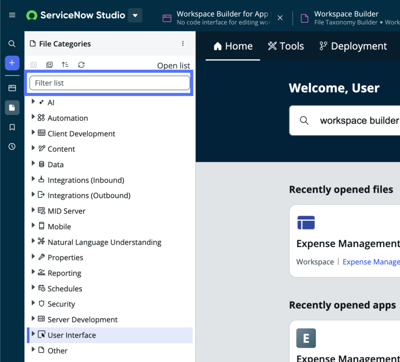Open the sidebar search icon
400x362 pixels.
(12, 44)
